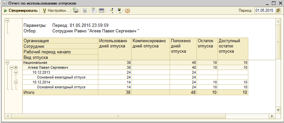Select the 10.12.2014 cell
The image size is (284, 123).
tap(60, 82)
